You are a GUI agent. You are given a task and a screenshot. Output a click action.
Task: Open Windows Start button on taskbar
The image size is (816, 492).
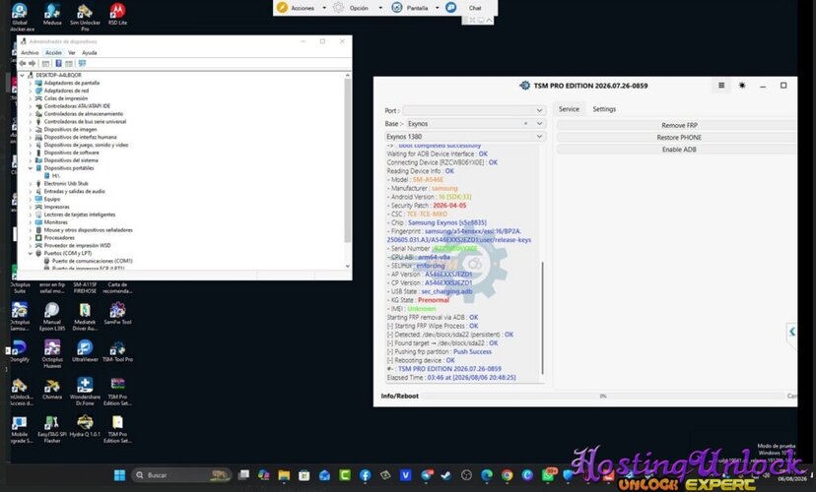[x=119, y=475]
